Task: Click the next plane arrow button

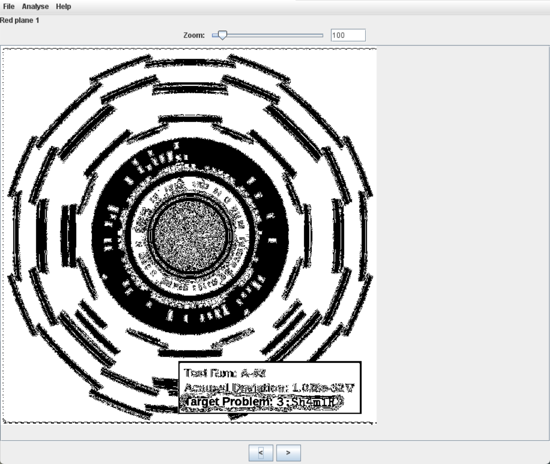Action: (x=288, y=453)
